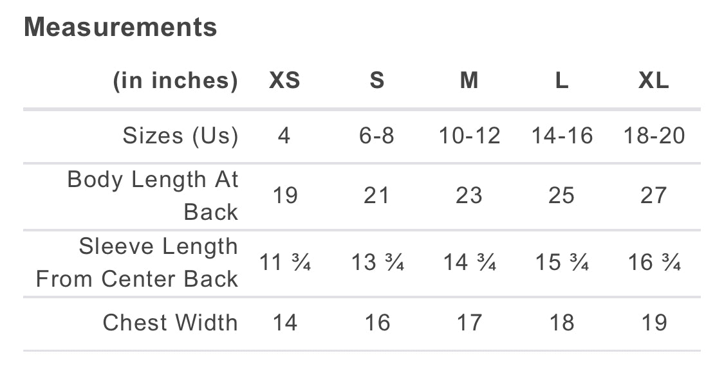Click chest width value 16
Screen dimensions: 724x369
coord(377,322)
